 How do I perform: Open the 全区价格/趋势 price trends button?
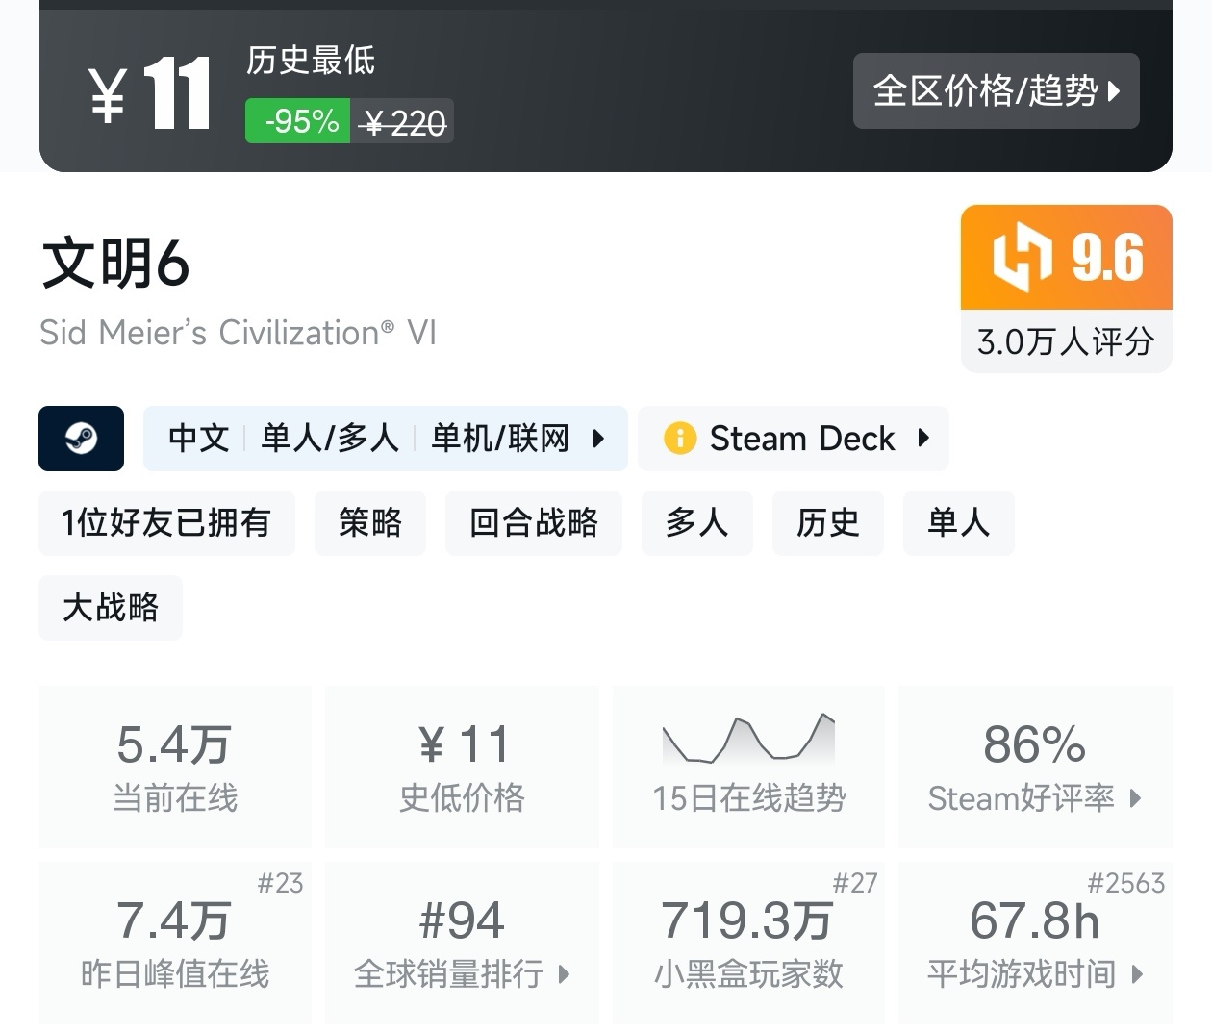click(996, 91)
